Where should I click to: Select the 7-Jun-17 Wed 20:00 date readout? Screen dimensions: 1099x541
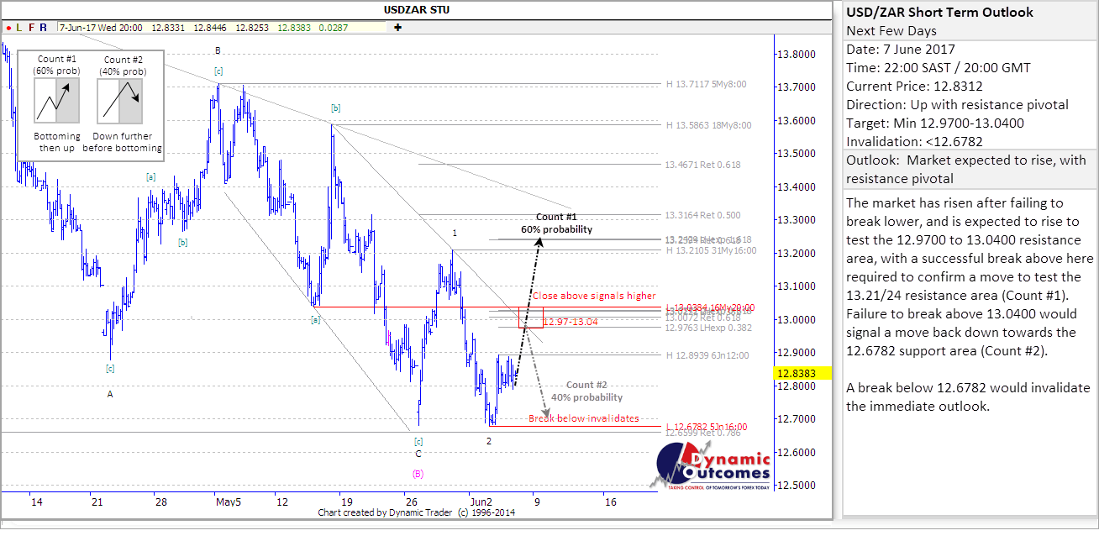click(99, 27)
